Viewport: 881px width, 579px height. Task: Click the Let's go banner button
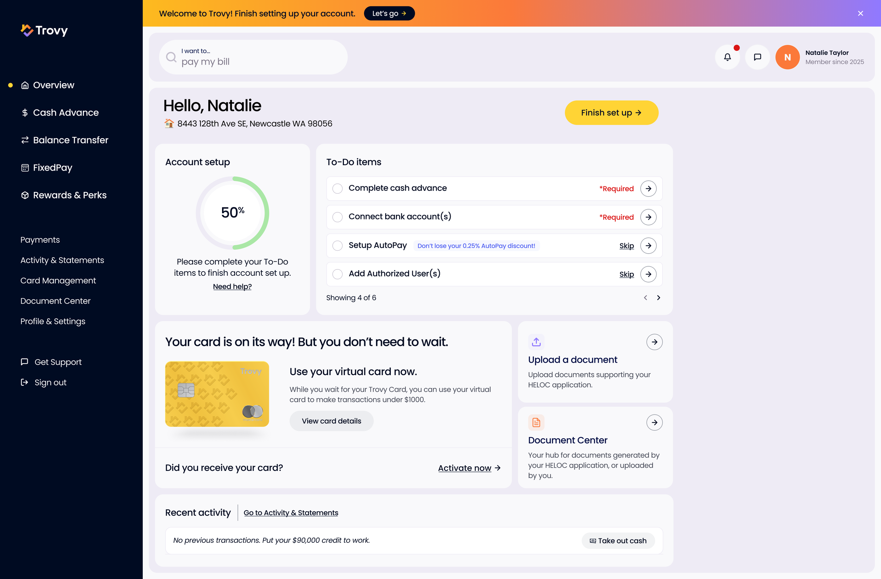coord(389,13)
